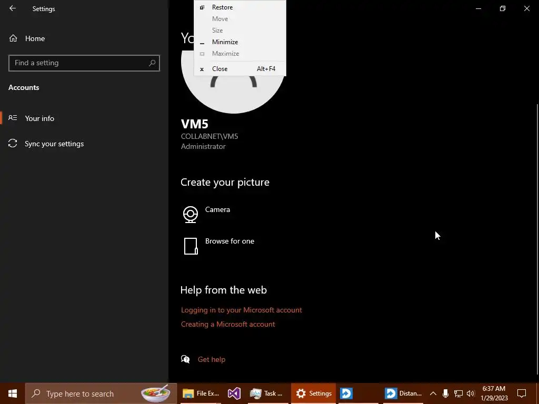Show hidden system tray icons
539x404 pixels.
pos(433,393)
